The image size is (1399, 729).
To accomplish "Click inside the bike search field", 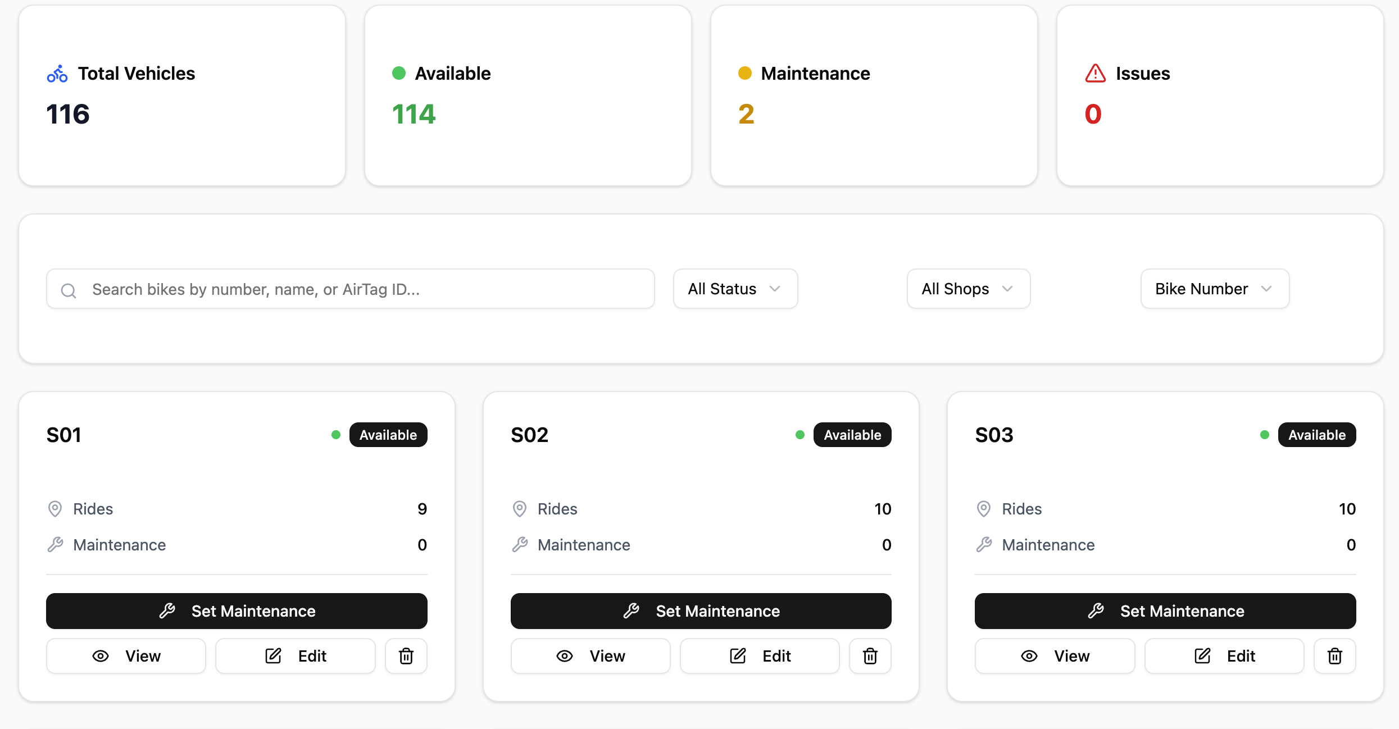I will pyautogui.click(x=349, y=289).
